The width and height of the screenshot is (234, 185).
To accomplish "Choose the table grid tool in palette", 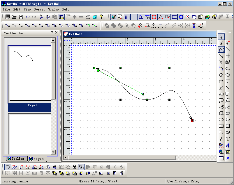I will point(221,158).
